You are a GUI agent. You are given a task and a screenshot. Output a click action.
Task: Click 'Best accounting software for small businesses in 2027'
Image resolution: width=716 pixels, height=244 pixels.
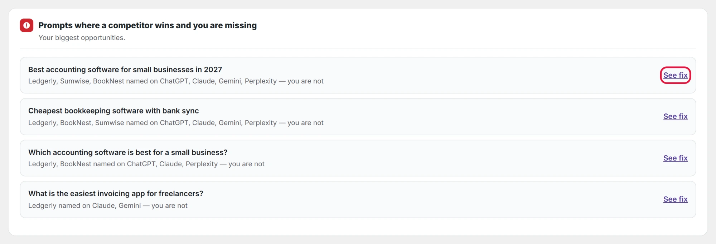click(125, 70)
